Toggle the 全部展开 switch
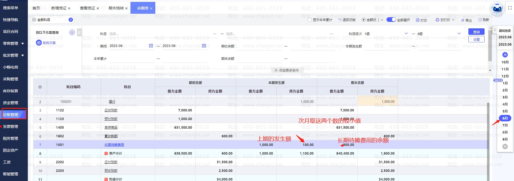The height and width of the screenshot is (181, 514). (391, 20)
